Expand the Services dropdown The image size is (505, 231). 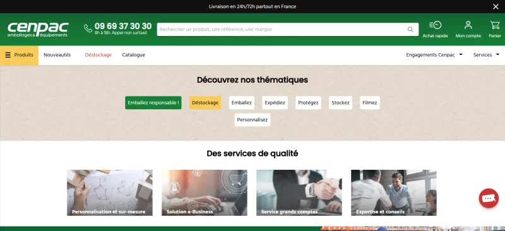(486, 55)
